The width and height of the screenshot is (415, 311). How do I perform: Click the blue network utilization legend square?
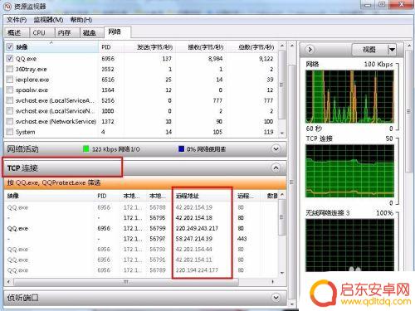point(182,149)
